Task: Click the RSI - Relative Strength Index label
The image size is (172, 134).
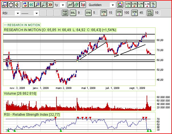Action: point(32,115)
